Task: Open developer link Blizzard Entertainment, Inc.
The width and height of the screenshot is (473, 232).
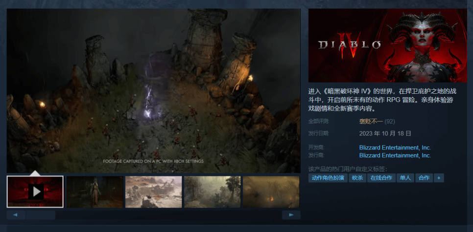Action: click(395, 148)
